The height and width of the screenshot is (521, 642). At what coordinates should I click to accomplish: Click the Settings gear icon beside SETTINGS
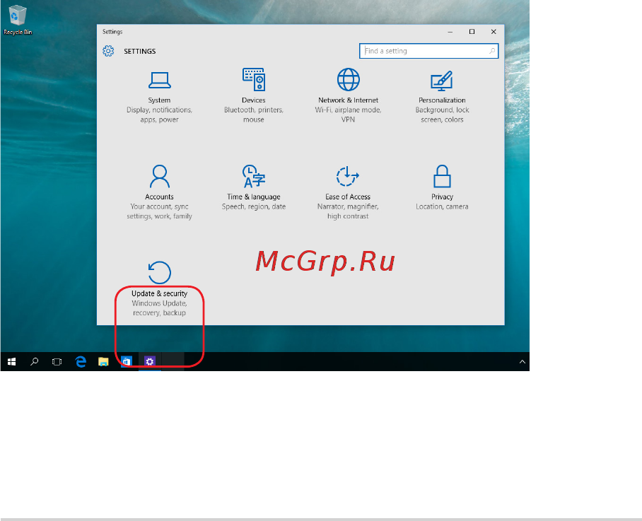coord(108,51)
